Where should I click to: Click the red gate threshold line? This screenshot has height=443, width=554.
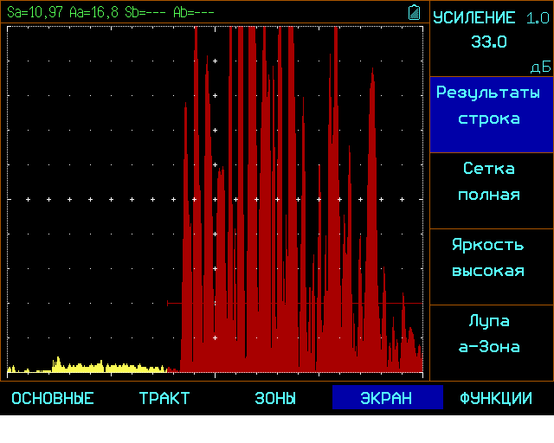[x=295, y=303]
